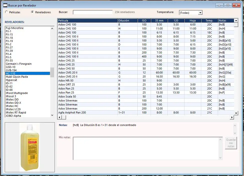
Task: Minimize the Buscar por Revelador window
Action: coord(219,5)
